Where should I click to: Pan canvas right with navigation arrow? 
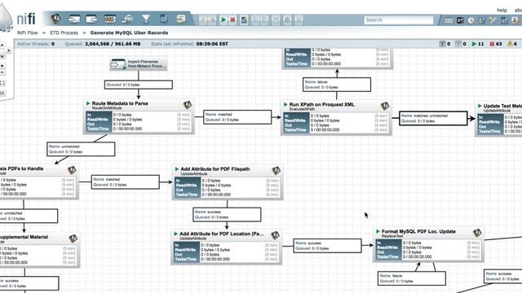pos(9,50)
